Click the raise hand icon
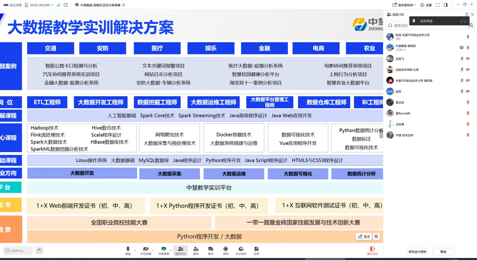Image resolution: width=477 pixels, height=260 pixels. tap(39, 250)
